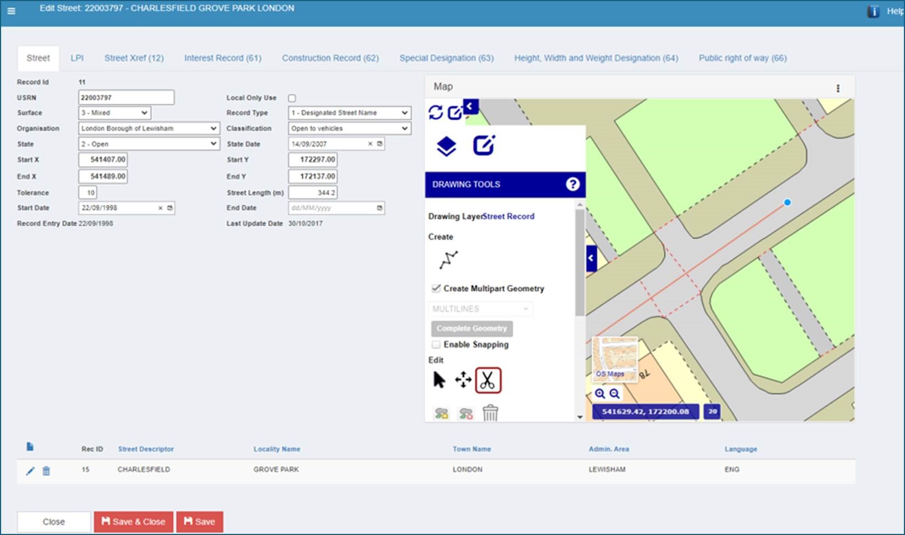Toggle the Local Only Use checkbox
This screenshot has width=905, height=535.
pyautogui.click(x=292, y=98)
